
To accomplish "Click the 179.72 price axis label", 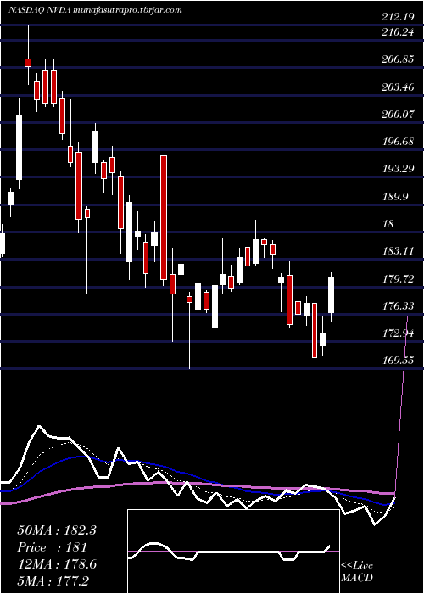I will pyautogui.click(x=397, y=279).
